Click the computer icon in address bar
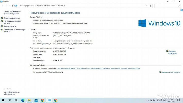 (16, 6)
